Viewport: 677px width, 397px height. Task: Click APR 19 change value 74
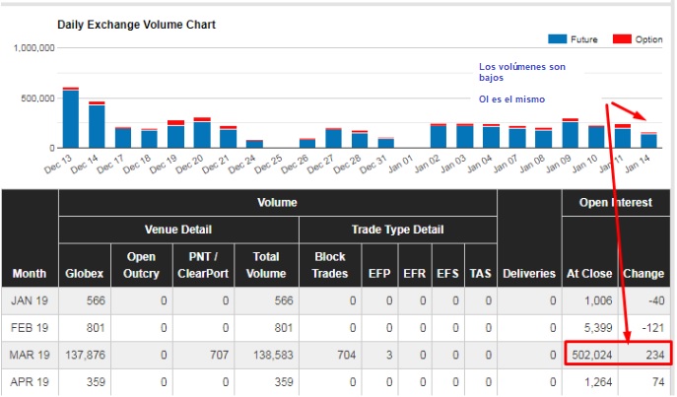pos(658,382)
